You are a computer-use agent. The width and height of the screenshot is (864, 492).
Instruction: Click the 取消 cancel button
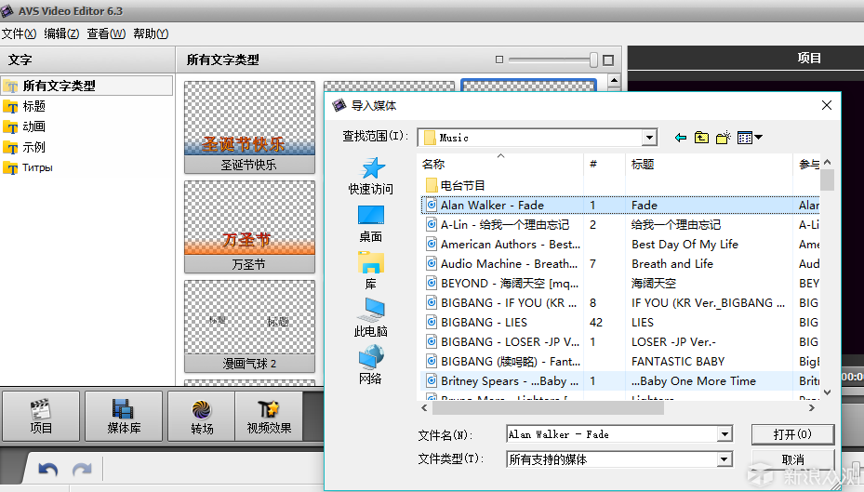791,459
